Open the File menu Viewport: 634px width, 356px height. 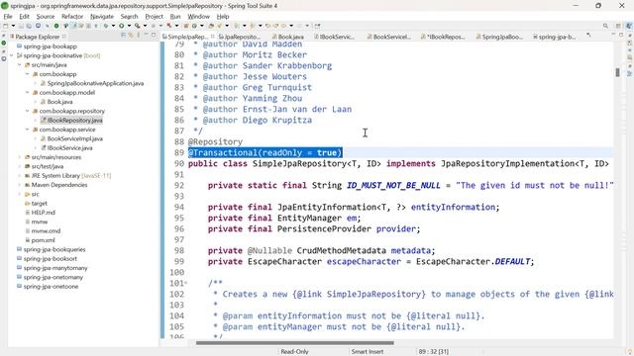[8, 17]
